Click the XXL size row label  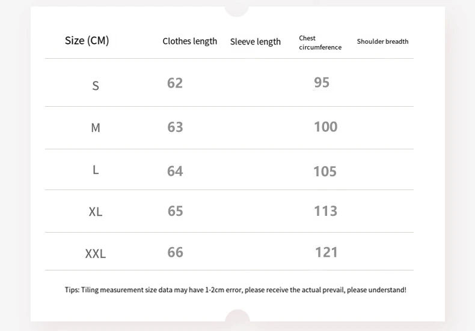(x=96, y=254)
